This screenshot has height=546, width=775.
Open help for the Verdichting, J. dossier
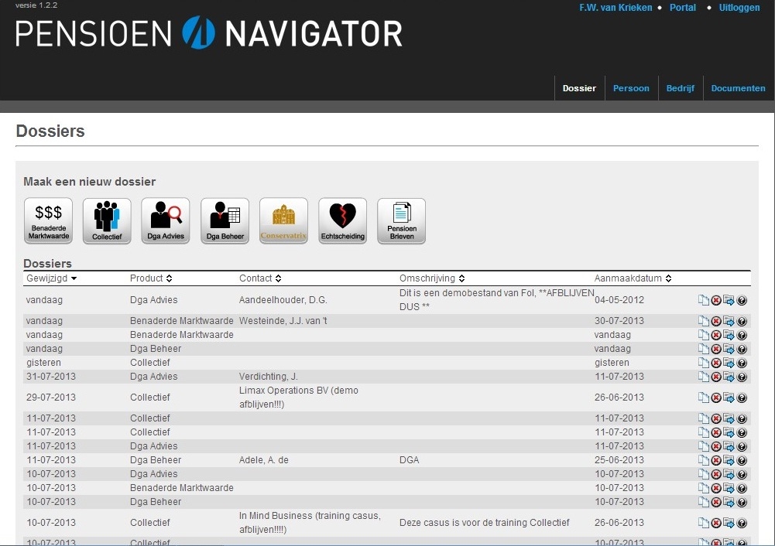(742, 377)
